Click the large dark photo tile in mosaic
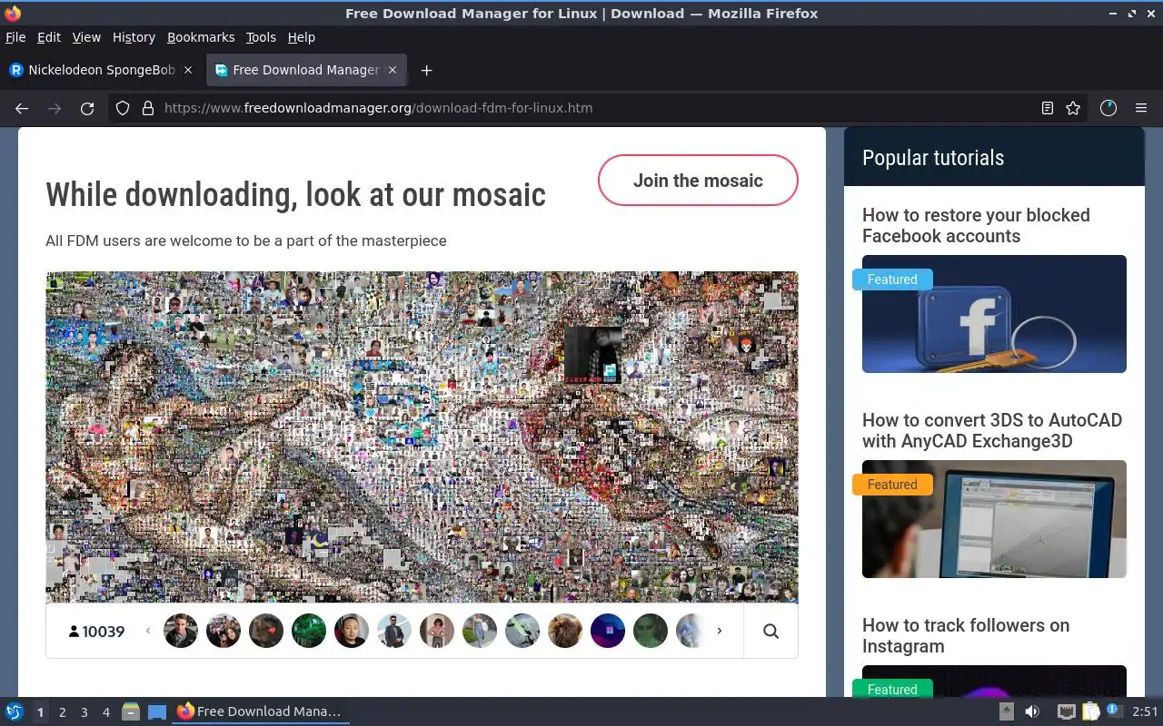The height and width of the screenshot is (726, 1163). [x=592, y=355]
